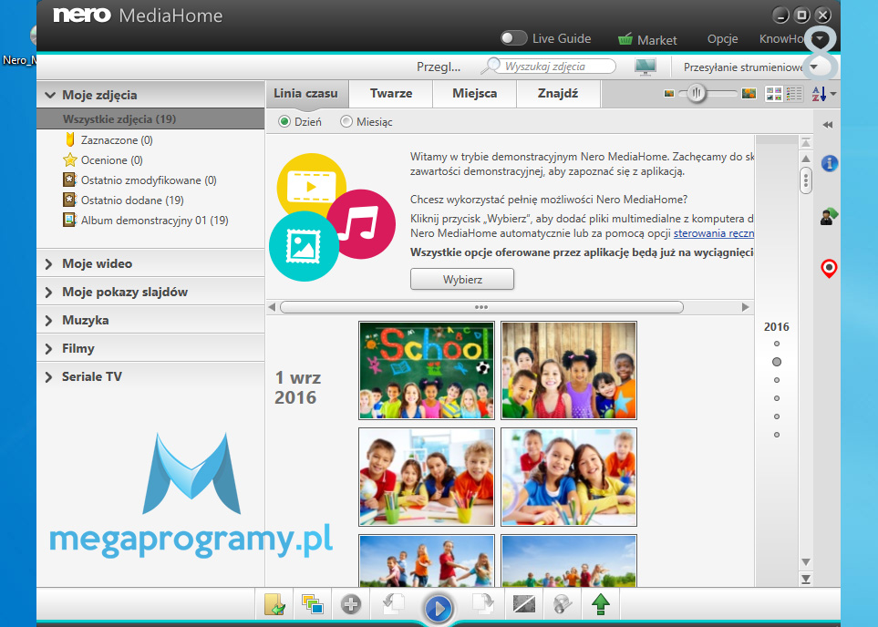Open the Przesyłanie strumieniowe dropdown
Image resolution: width=878 pixels, height=627 pixels.
point(813,67)
